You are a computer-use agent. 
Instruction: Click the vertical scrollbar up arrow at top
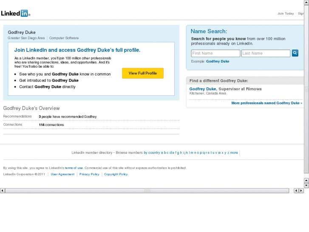point(306,2)
